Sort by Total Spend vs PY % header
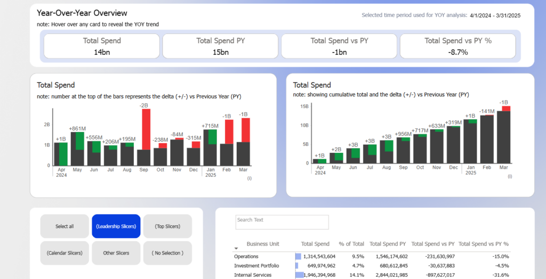The image size is (546, 279). click(x=484, y=244)
